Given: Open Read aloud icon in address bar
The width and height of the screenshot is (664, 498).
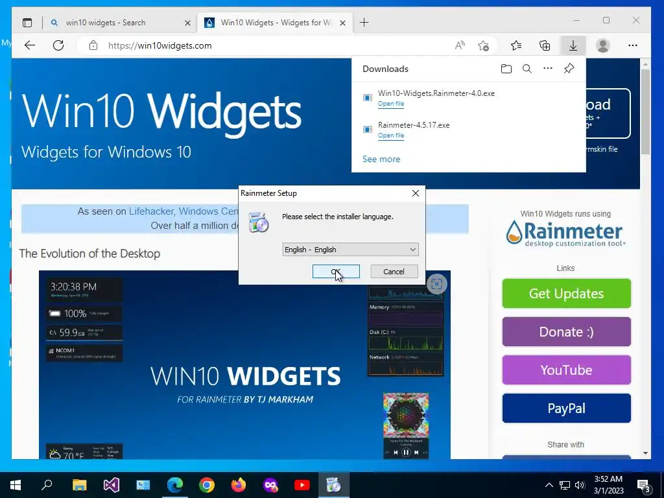Looking at the screenshot, I should click(x=460, y=45).
